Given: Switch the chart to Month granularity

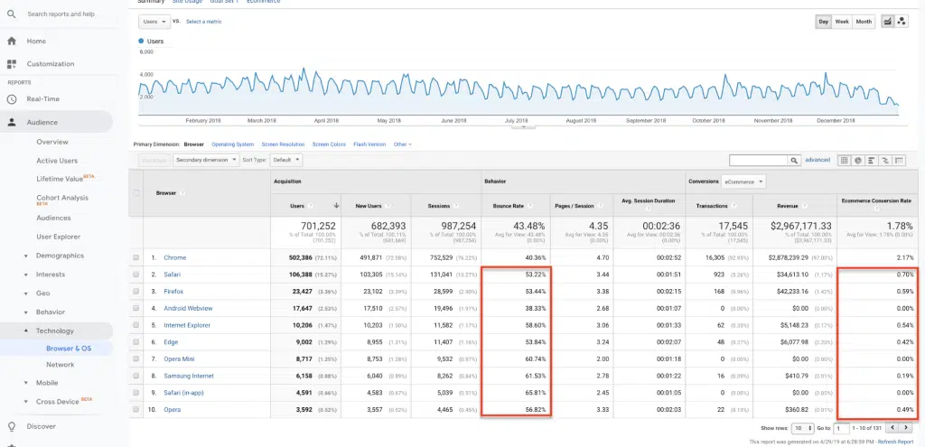Looking at the screenshot, I should [x=864, y=22].
